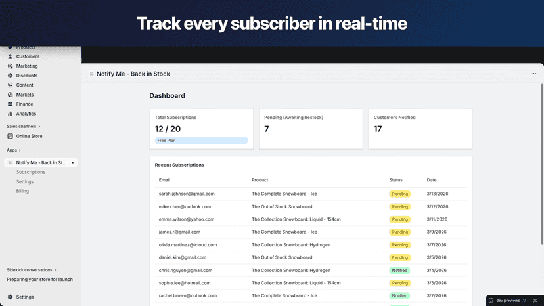
Task: Click emma.wilson@yahoo.com email
Action: coord(187,219)
